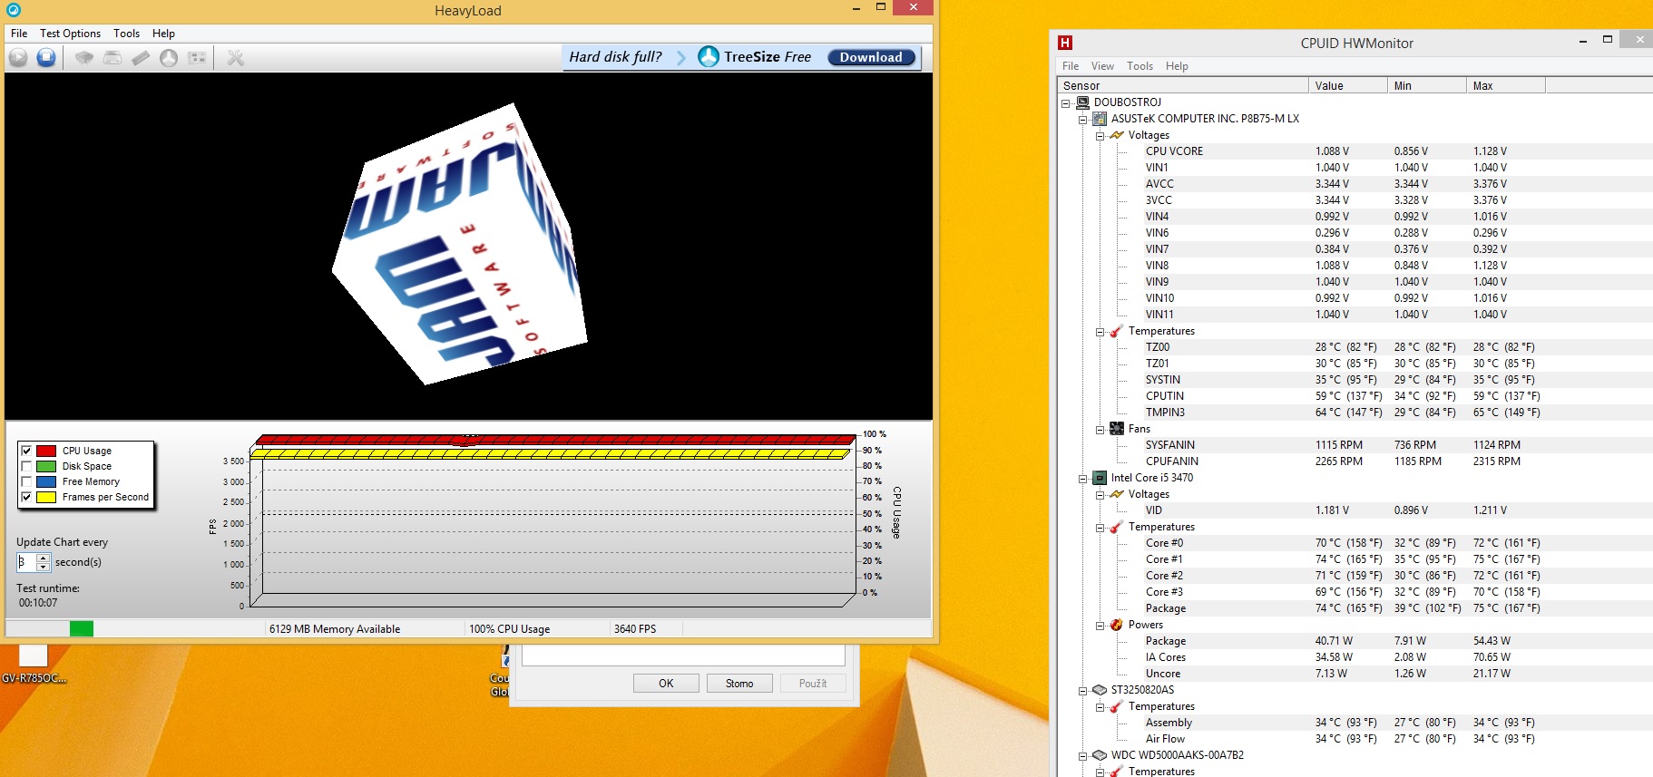Increase the chart update interval spinner
The width and height of the screenshot is (1653, 777).
point(43,558)
